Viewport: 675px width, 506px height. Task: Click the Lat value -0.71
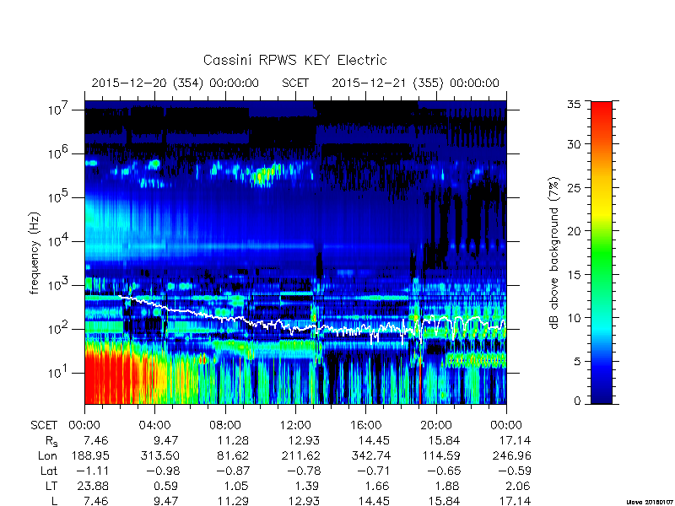pyautogui.click(x=373, y=471)
